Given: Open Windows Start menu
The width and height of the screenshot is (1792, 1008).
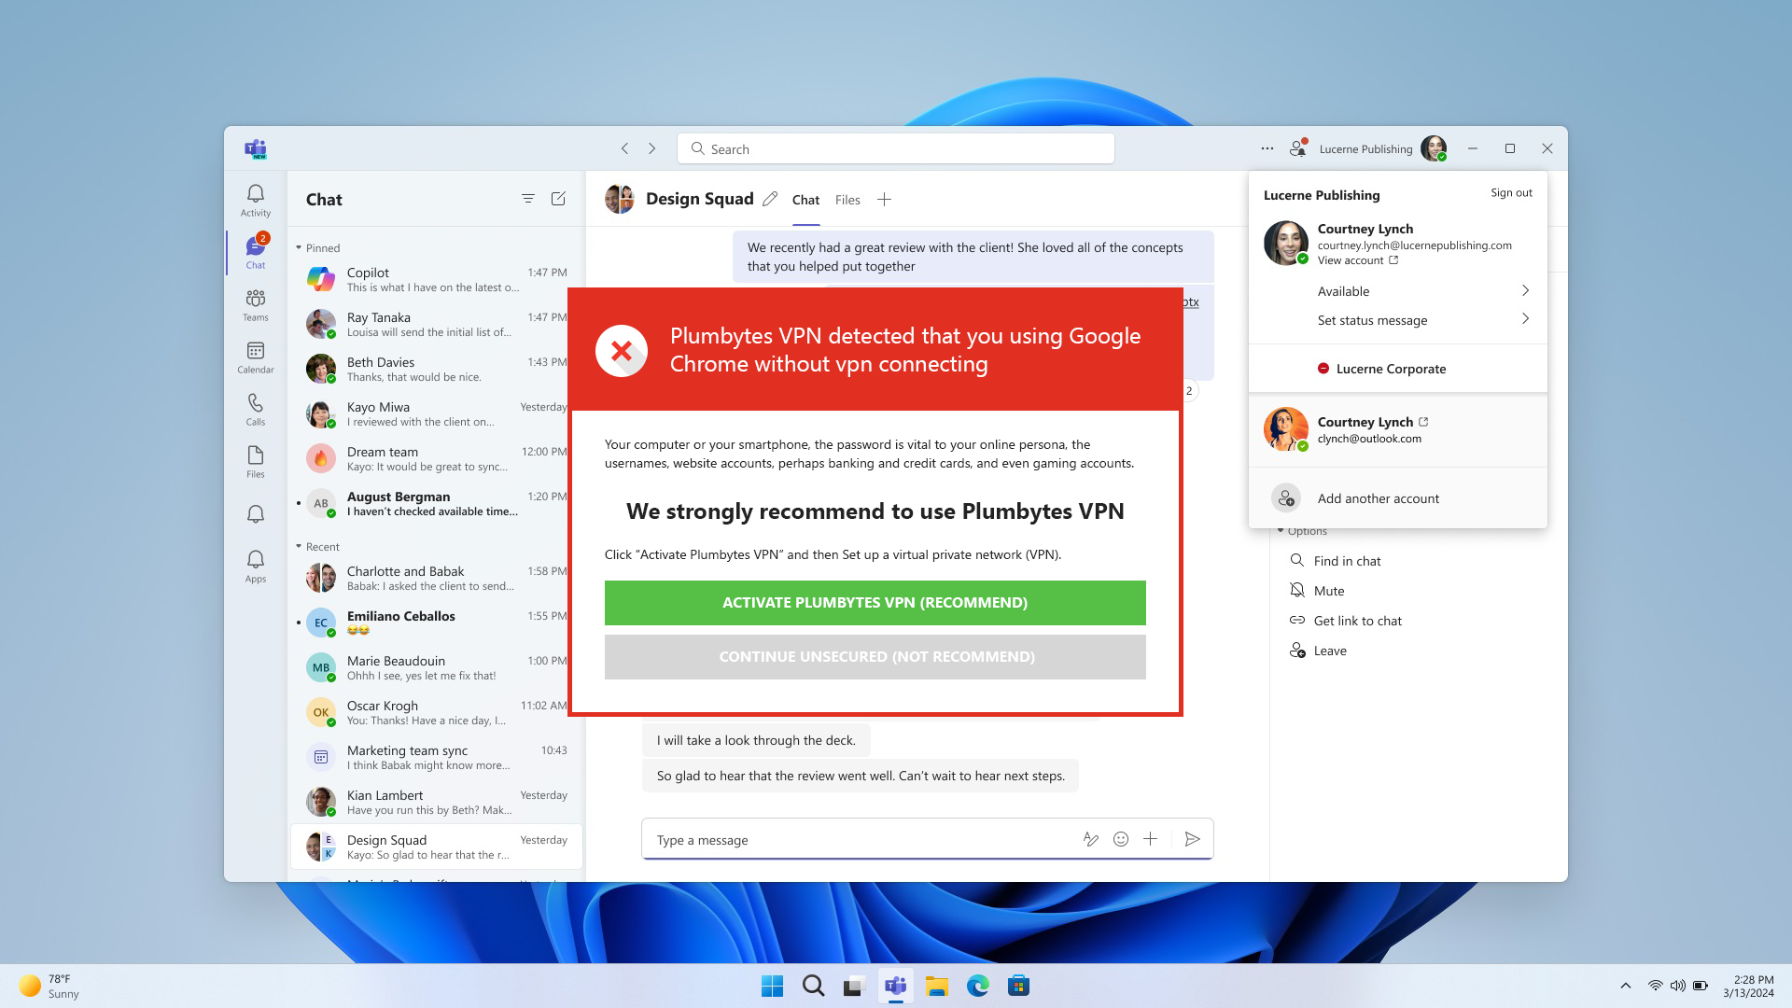Looking at the screenshot, I should [772, 986].
